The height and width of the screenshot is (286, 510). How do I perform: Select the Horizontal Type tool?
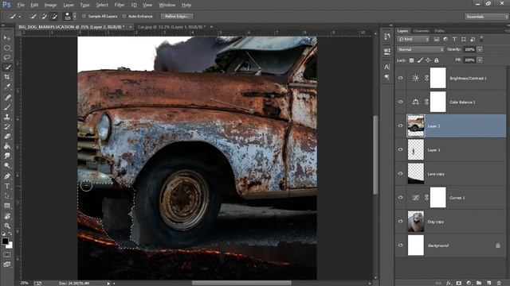coord(7,186)
